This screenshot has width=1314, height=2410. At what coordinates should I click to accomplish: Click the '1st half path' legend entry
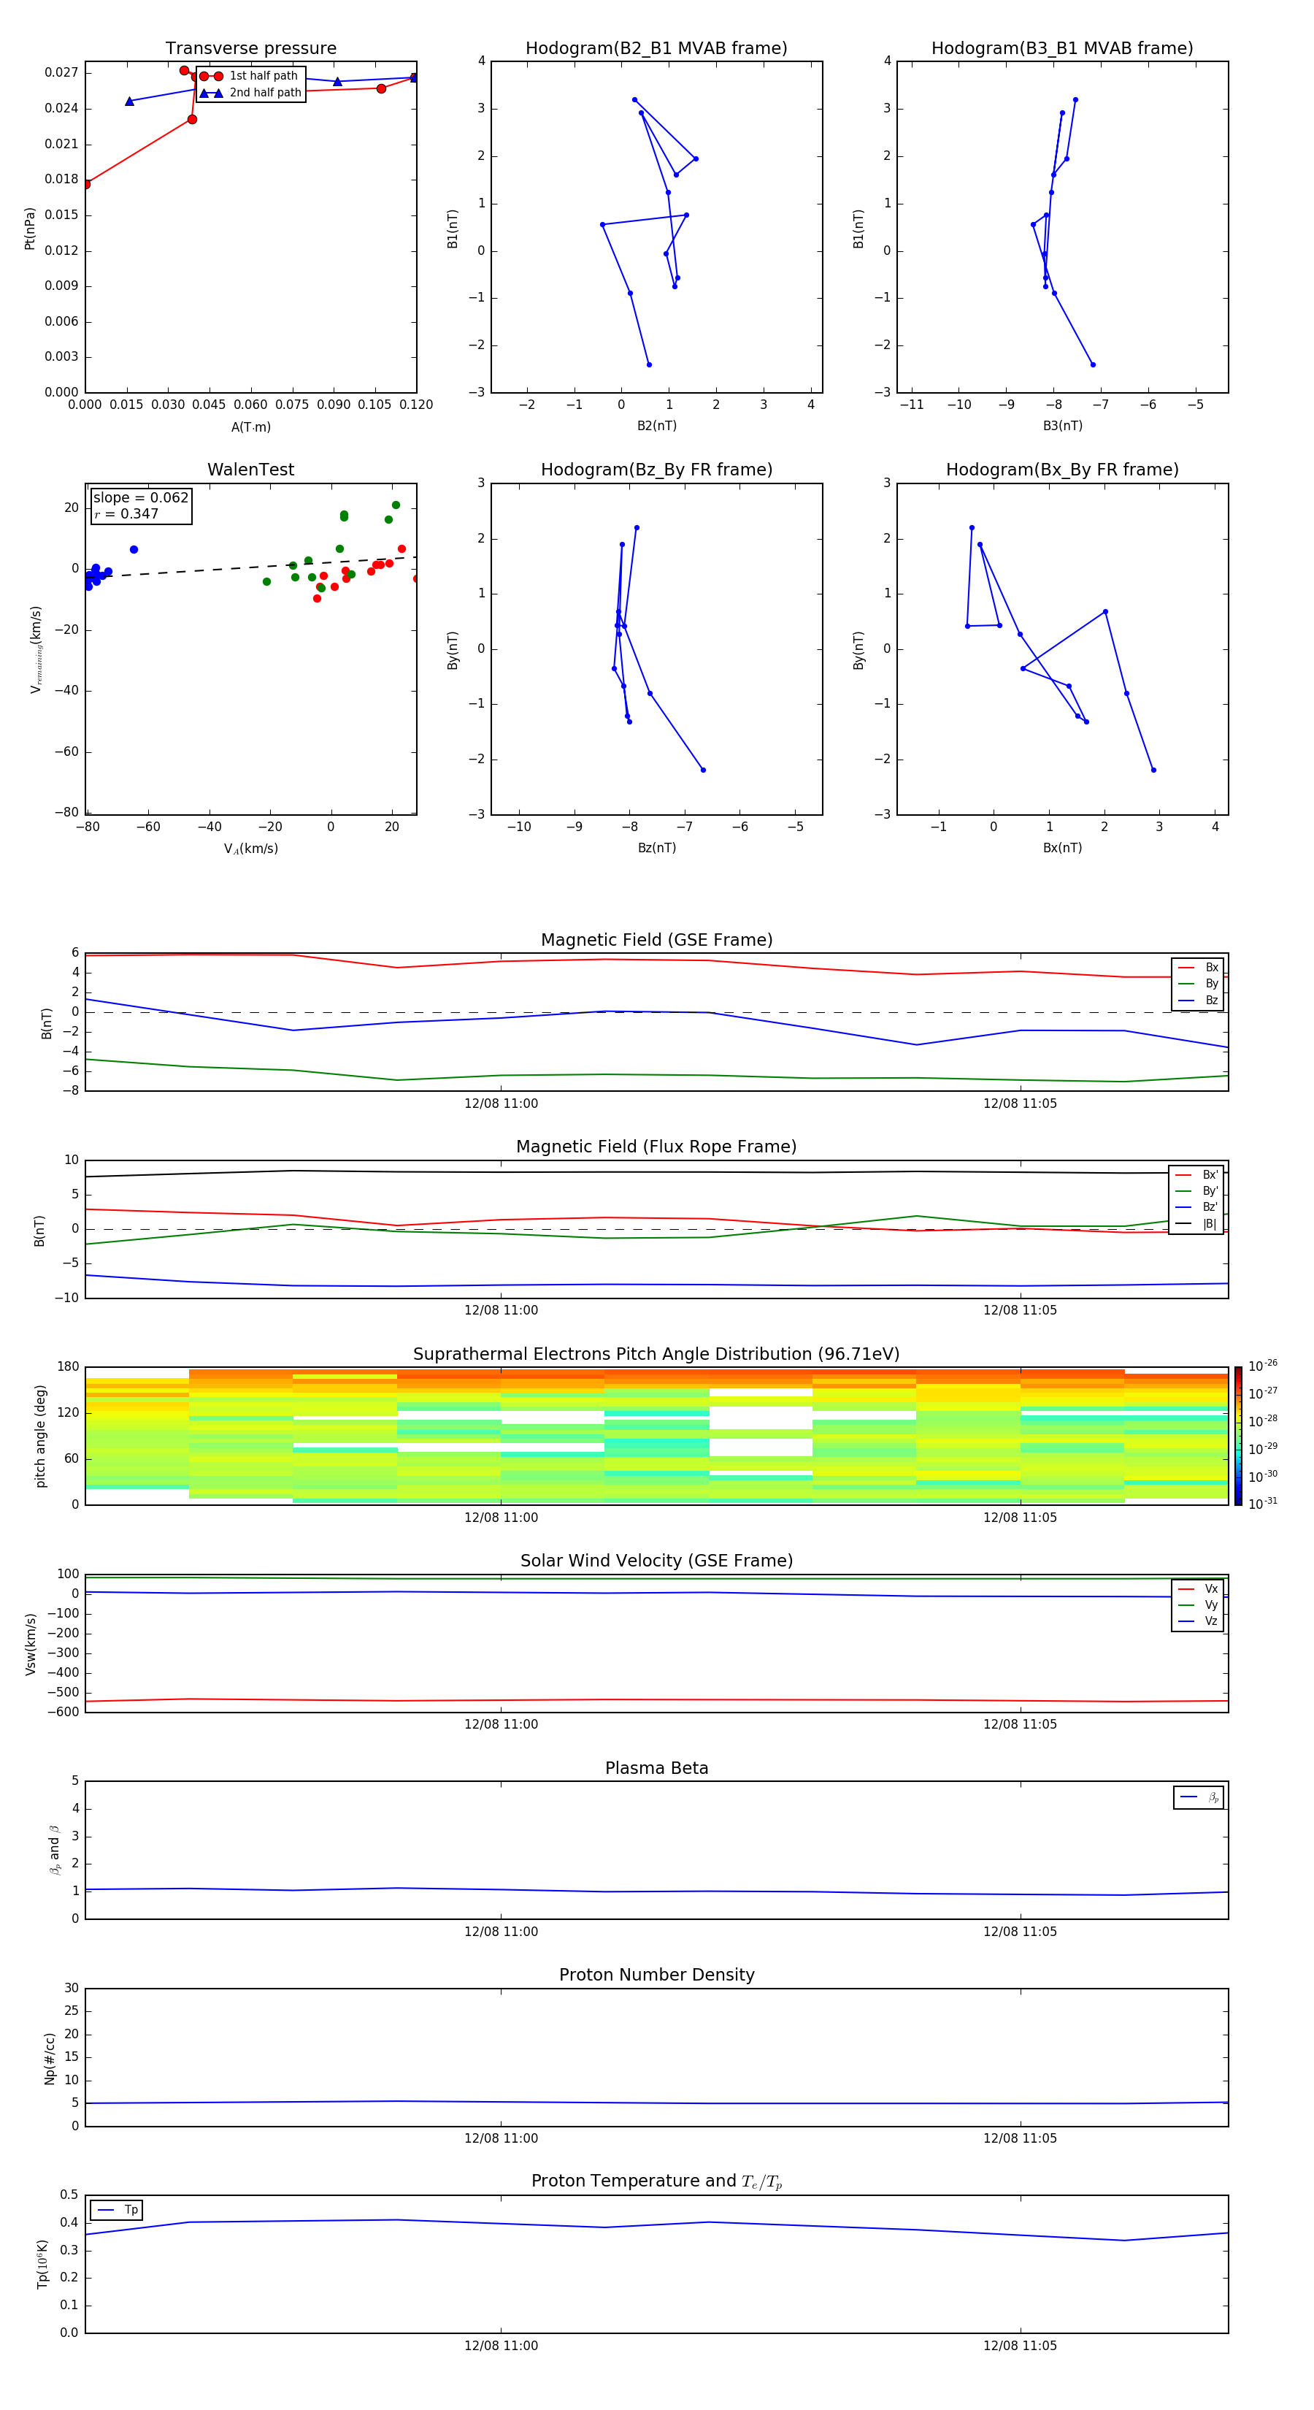pyautogui.click(x=249, y=76)
